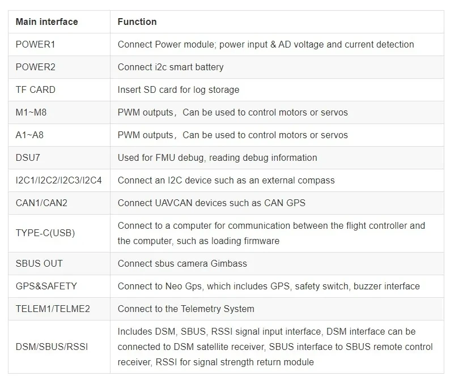Select the A1~A8 interface cell

pos(31,135)
